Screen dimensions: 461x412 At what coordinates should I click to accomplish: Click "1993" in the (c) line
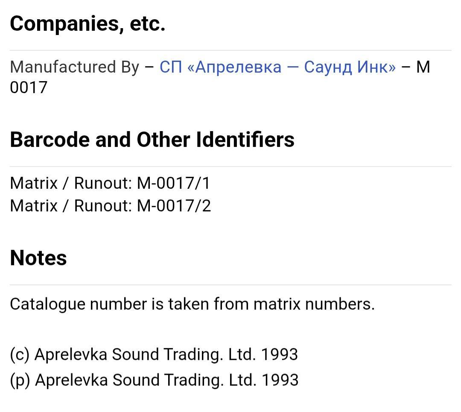click(279, 354)
